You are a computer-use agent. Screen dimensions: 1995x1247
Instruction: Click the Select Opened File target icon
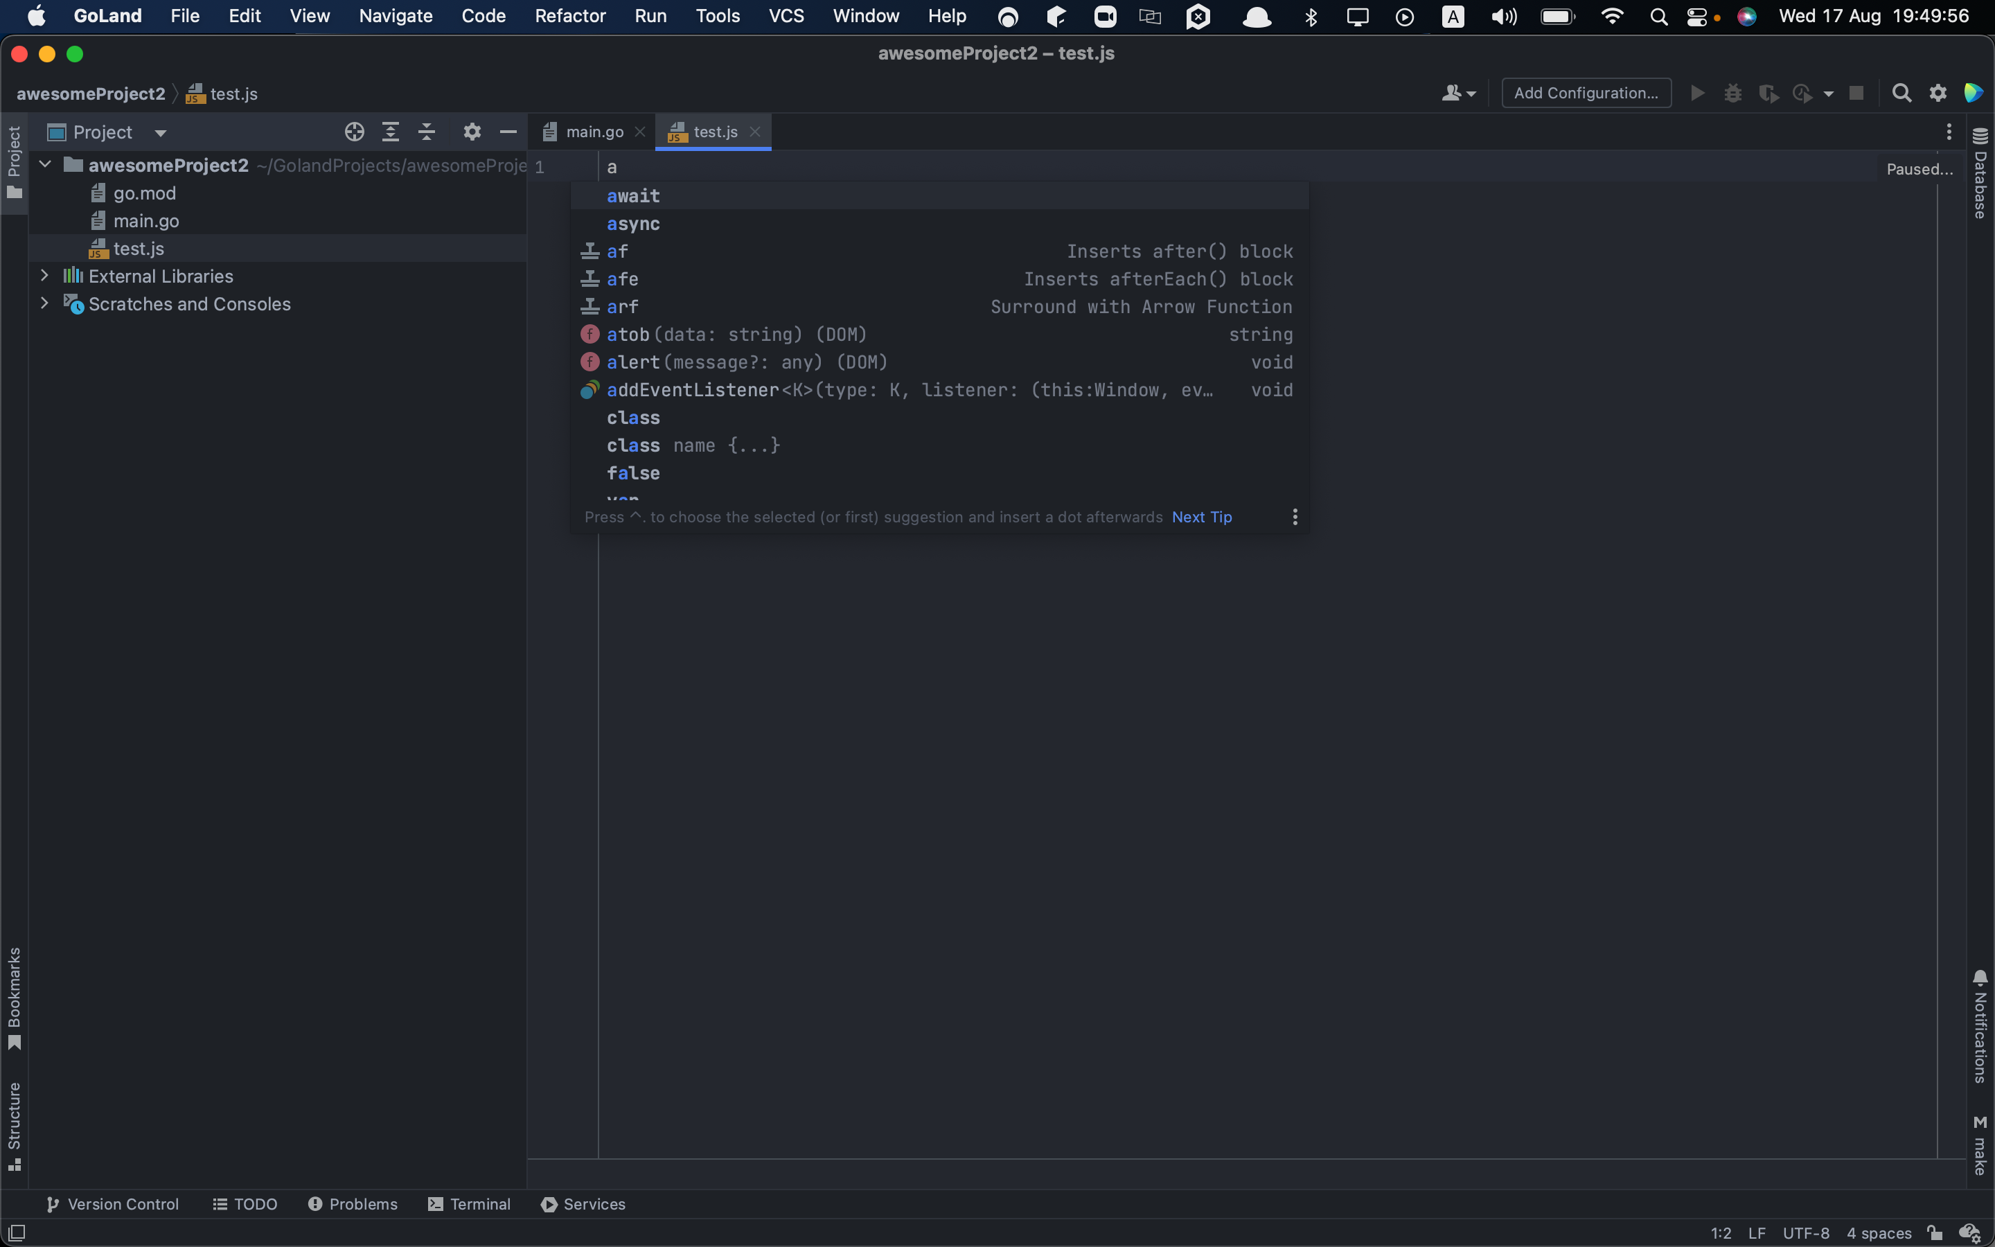point(355,132)
